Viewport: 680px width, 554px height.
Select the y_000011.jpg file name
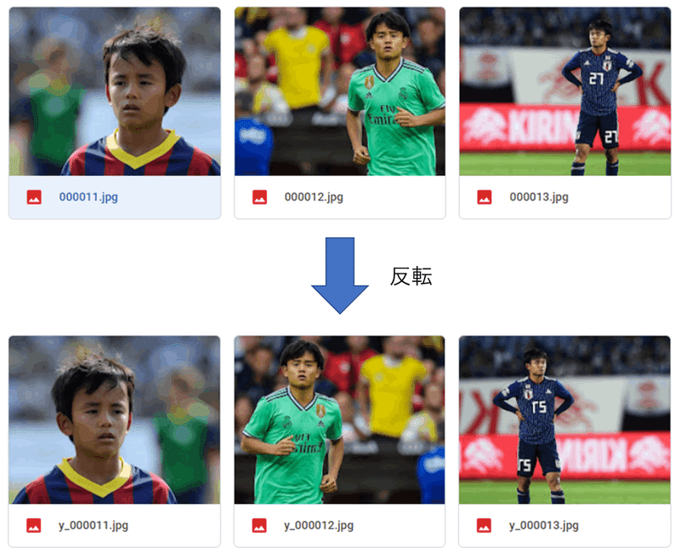coord(93,525)
